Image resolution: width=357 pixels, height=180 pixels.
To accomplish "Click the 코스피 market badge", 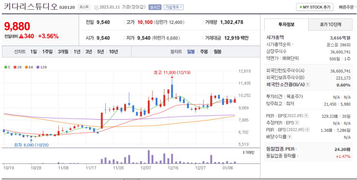I will click(84, 7).
